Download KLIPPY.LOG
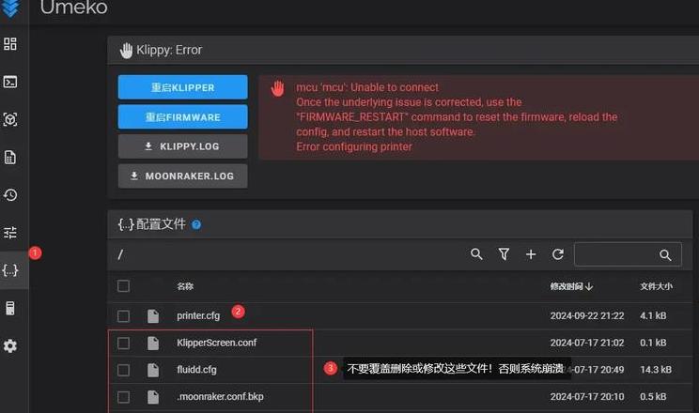The image size is (699, 413). (x=183, y=146)
